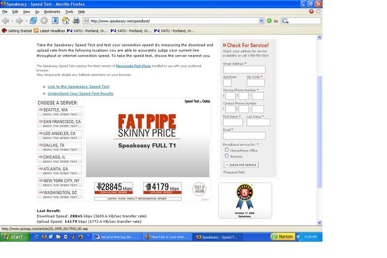Viewport: 387px width, 258px height.
Task: Choose the San Francisco, CA server
Action: tap(60, 123)
